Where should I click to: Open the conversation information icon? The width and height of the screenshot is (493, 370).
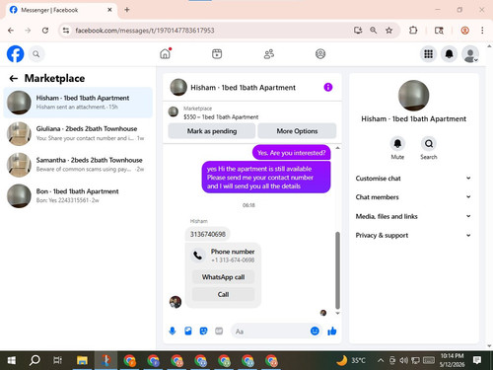pos(328,87)
